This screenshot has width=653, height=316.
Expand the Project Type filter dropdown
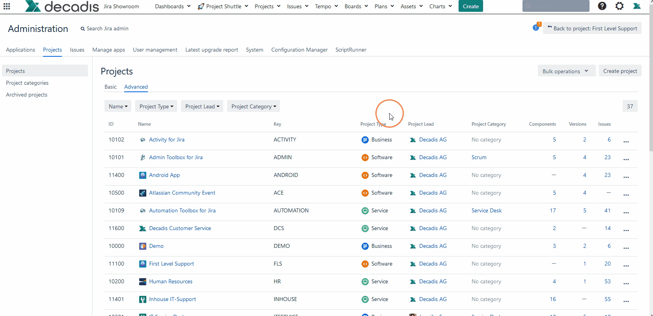click(156, 106)
